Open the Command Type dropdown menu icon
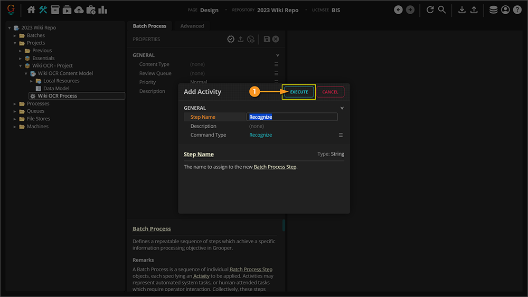Screen dimensions: 528x297 pos(341,135)
